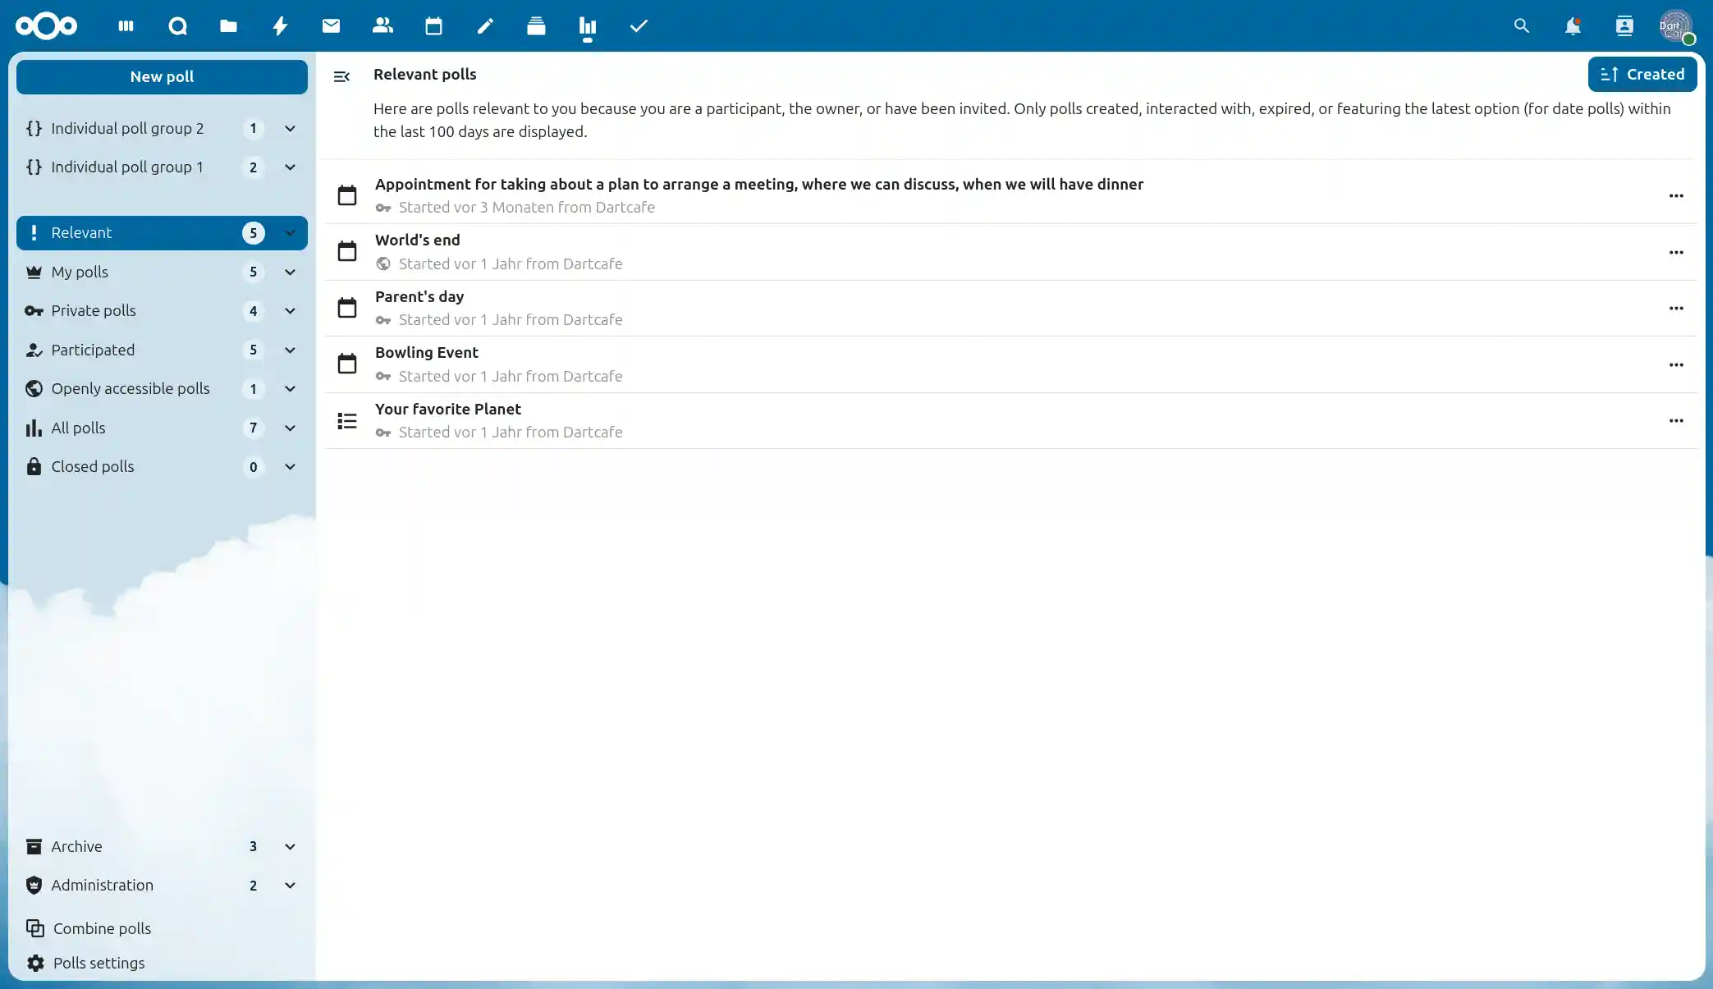The height and width of the screenshot is (989, 1713).
Task: Click the notifications bell icon
Action: (x=1572, y=25)
